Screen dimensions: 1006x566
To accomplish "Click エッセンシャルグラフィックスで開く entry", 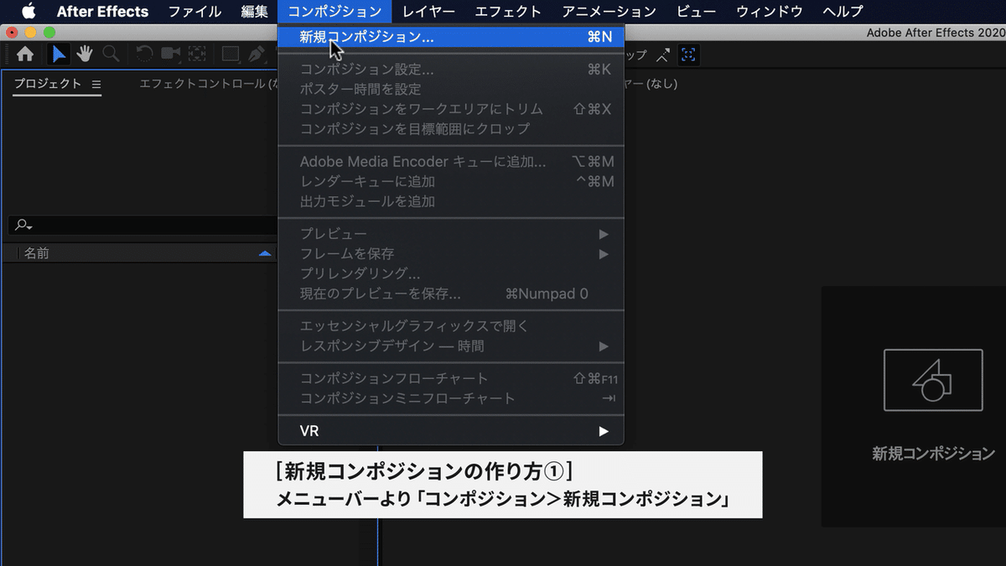I will (451, 326).
